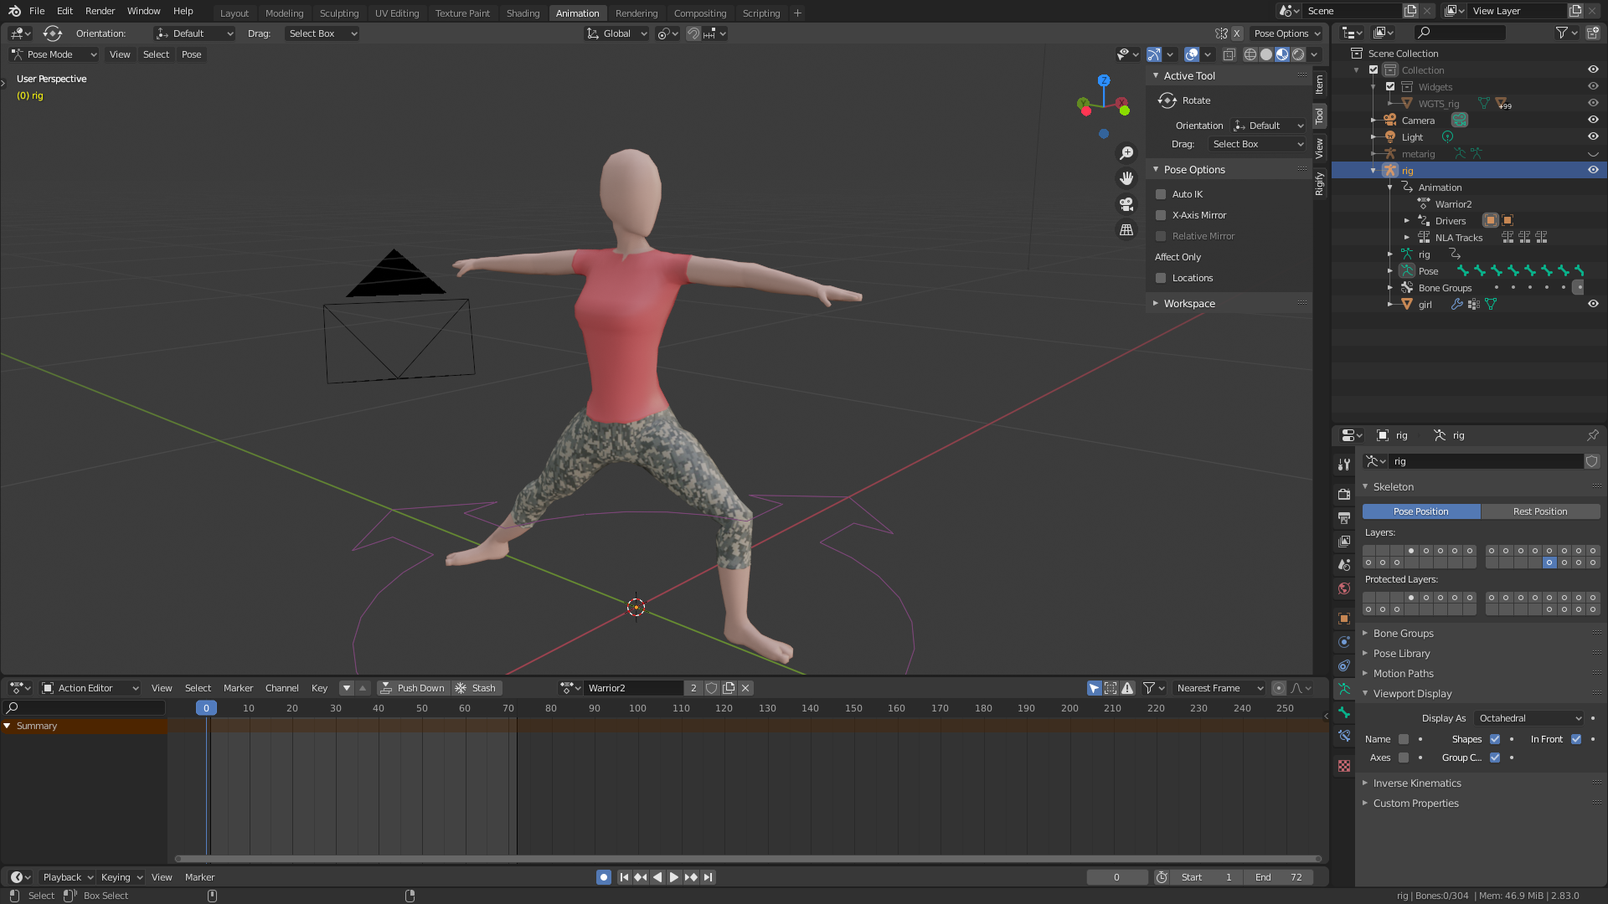The width and height of the screenshot is (1608, 904).
Task: Click frame 100 on the timeline ruler
Action: point(637,708)
